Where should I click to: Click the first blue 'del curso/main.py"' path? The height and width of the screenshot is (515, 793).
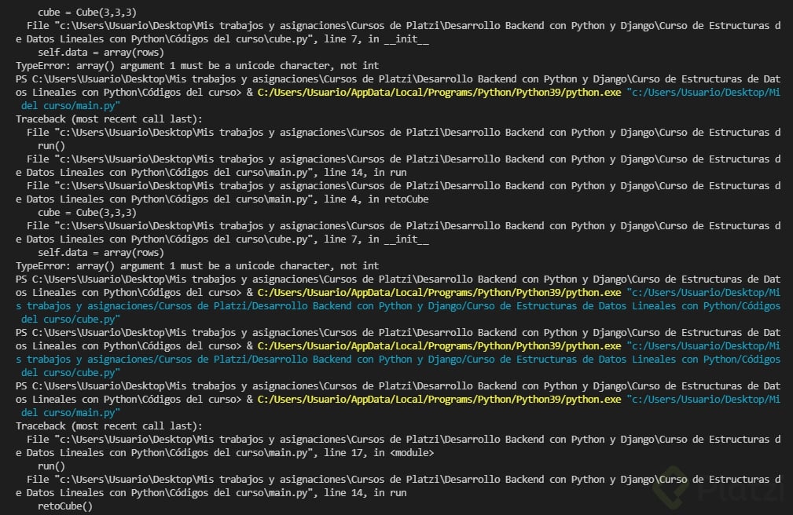pyautogui.click(x=70, y=106)
